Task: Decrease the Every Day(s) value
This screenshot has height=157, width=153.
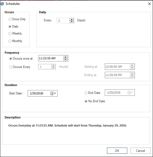Action: click(x=71, y=22)
